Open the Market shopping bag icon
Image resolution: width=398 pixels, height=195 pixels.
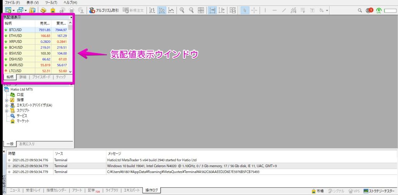click(52, 10)
